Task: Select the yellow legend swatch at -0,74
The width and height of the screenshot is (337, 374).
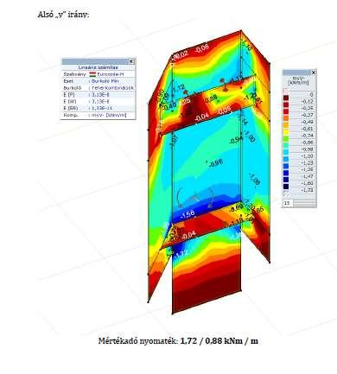Action: 286,132
